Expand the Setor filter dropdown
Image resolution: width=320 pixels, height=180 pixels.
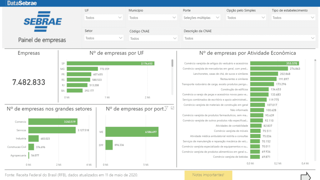104,38
